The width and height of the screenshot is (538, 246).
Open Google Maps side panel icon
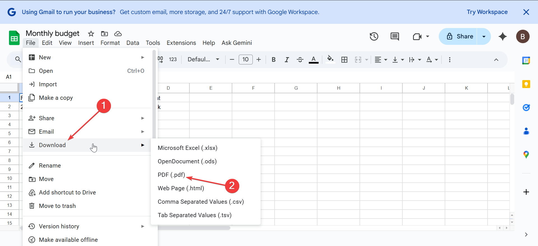coord(526,154)
